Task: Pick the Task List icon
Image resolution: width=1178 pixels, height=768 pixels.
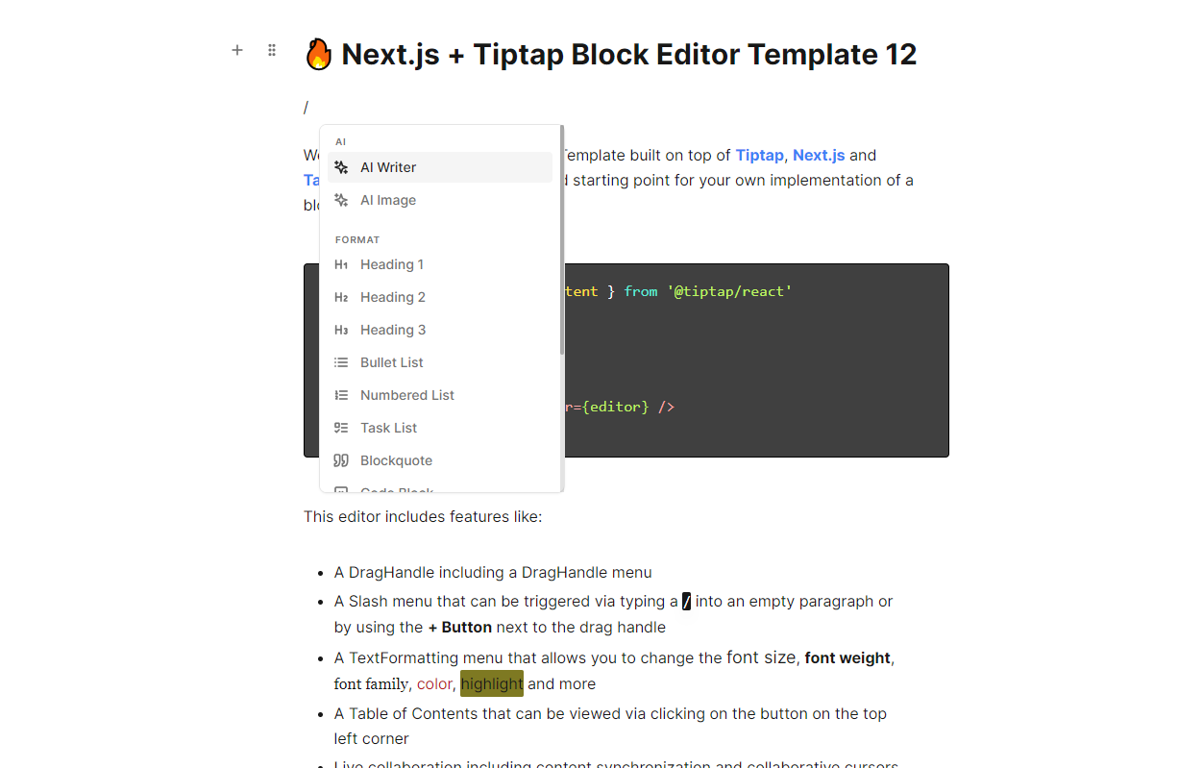Action: pos(341,428)
